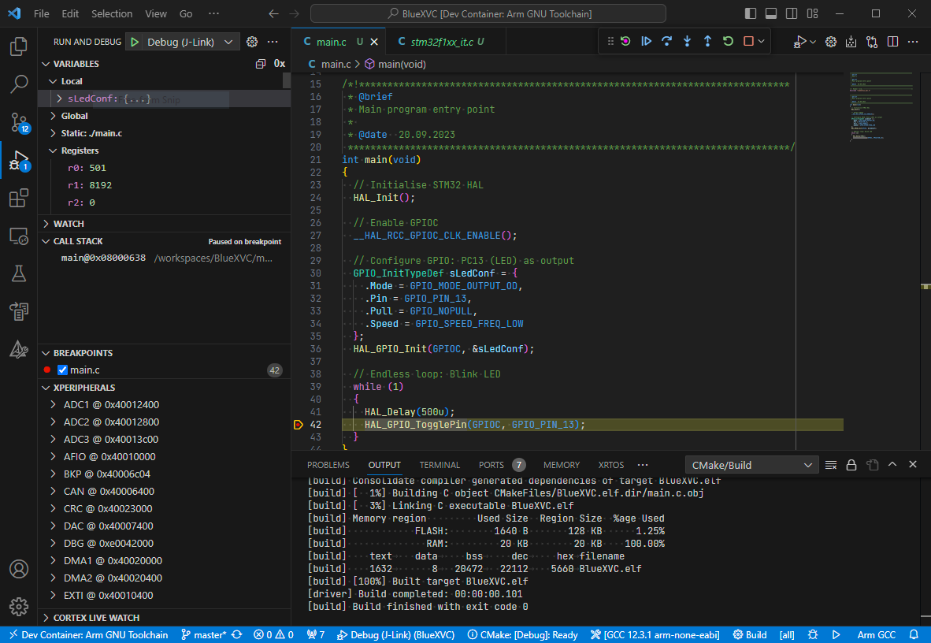Screen dimensions: 931x643
Task: Open the Extensions view
Action: [x=18, y=198]
